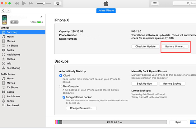Click the Back Up Now button
This screenshot has width=196, height=129.
144,84
